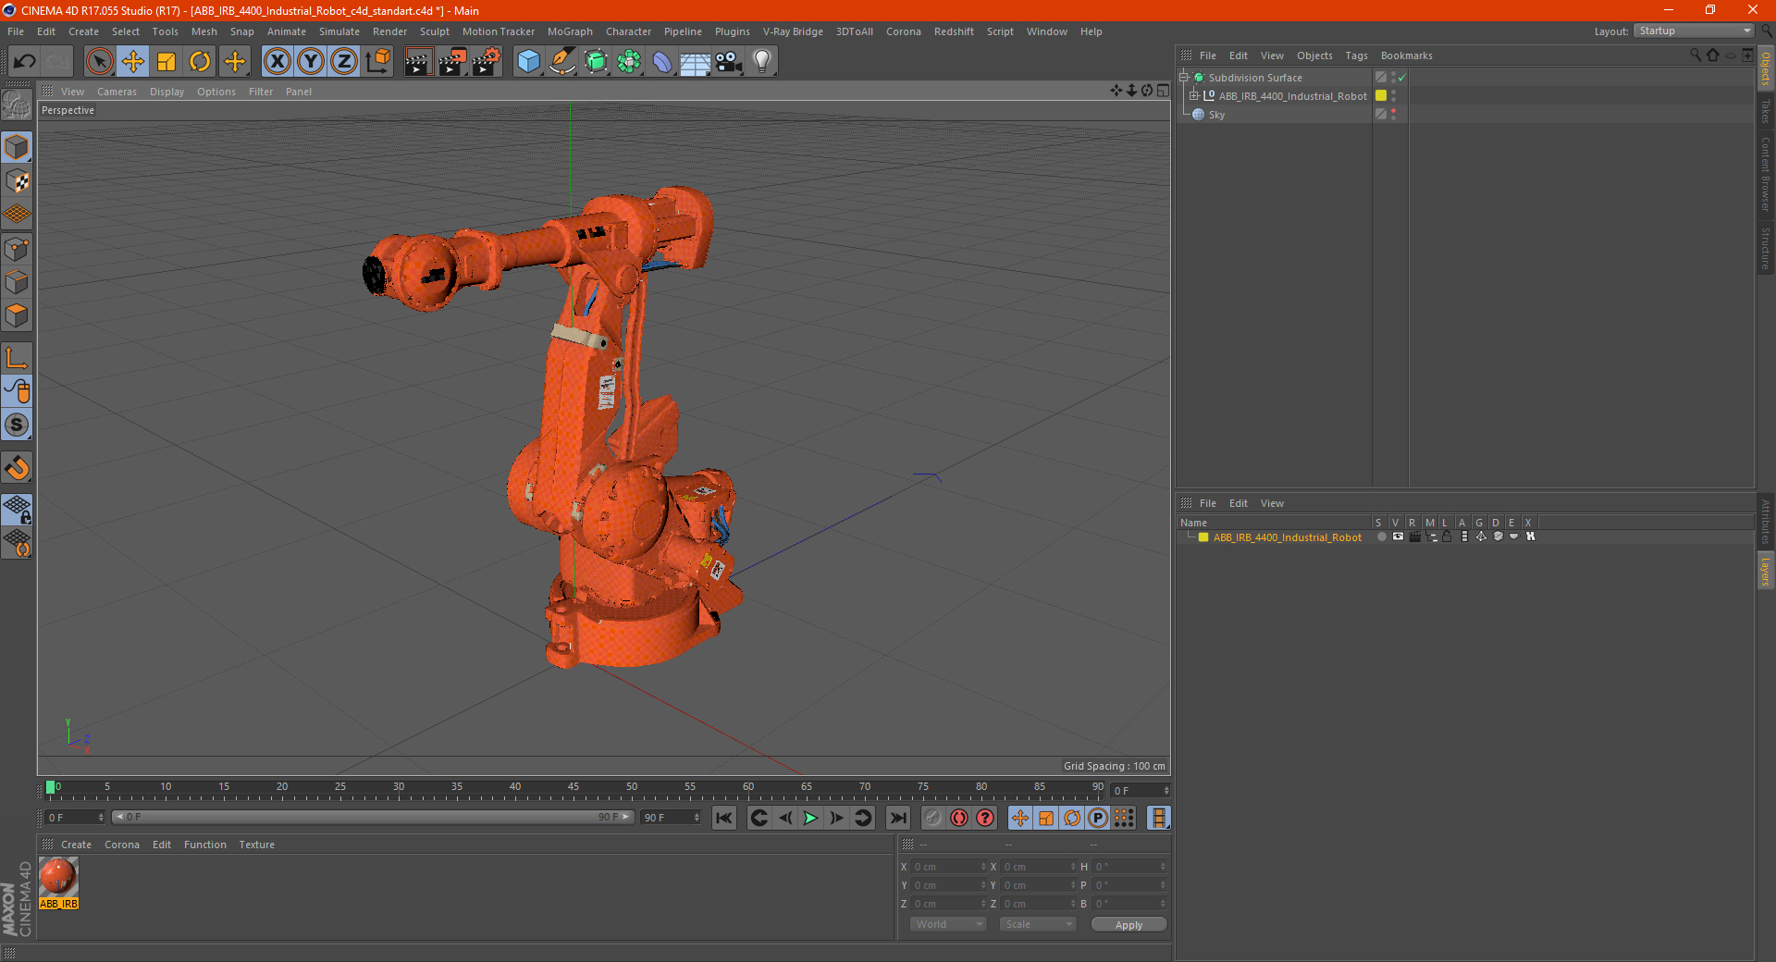Click the Apply button
The height and width of the screenshot is (962, 1776).
click(1128, 925)
